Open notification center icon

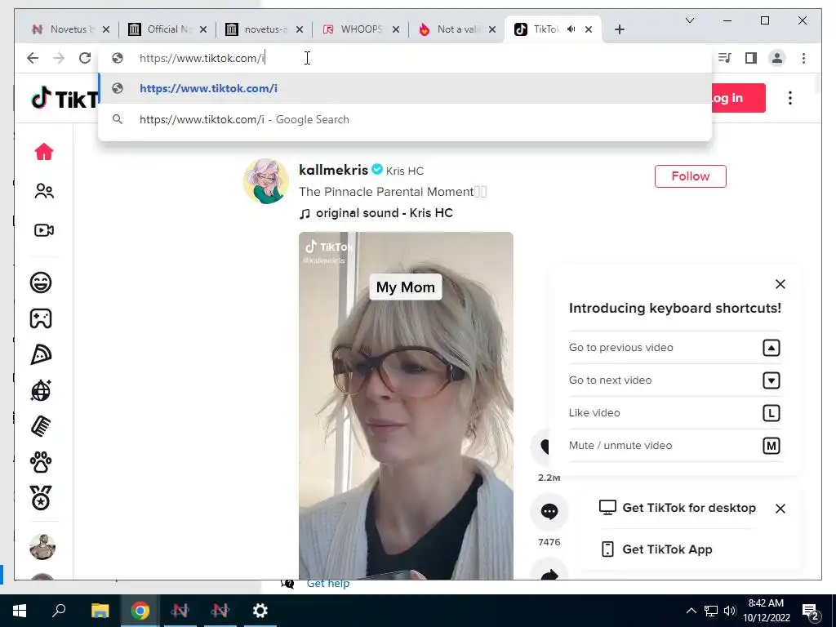811,612
